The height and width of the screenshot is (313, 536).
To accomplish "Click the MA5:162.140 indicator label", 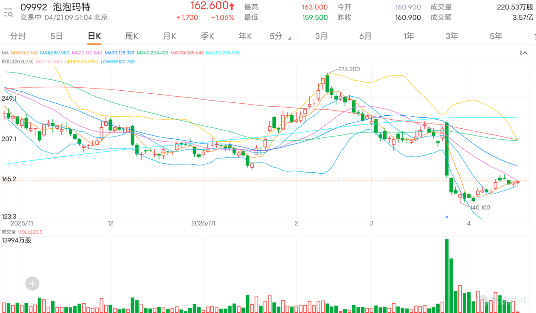I will pyautogui.click(x=24, y=53).
